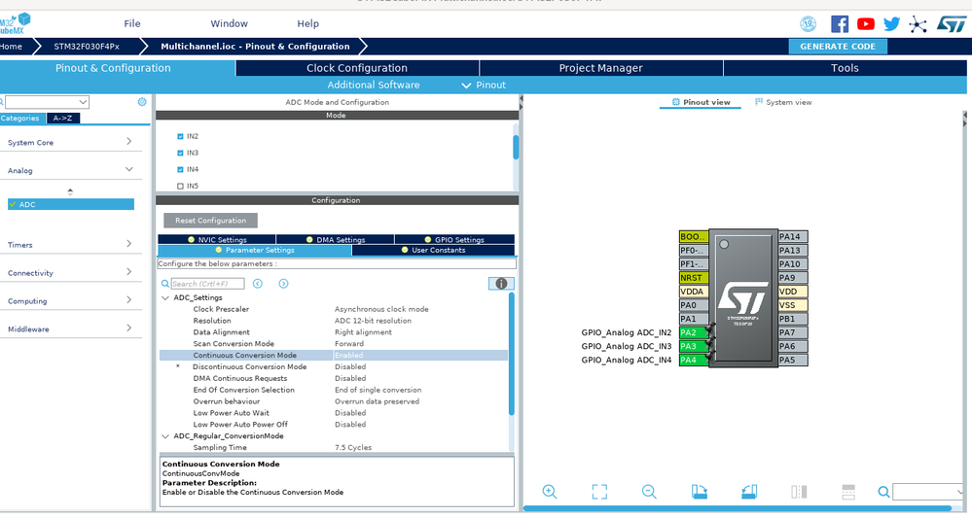Click the parameter info icon button
Image resolution: width=972 pixels, height=518 pixels.
pos(501,284)
